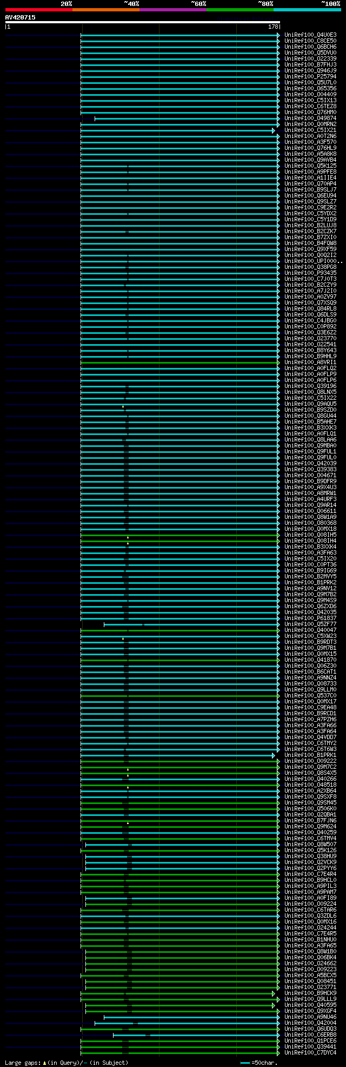Click hit label UniRef100_O23770

(310, 338)
